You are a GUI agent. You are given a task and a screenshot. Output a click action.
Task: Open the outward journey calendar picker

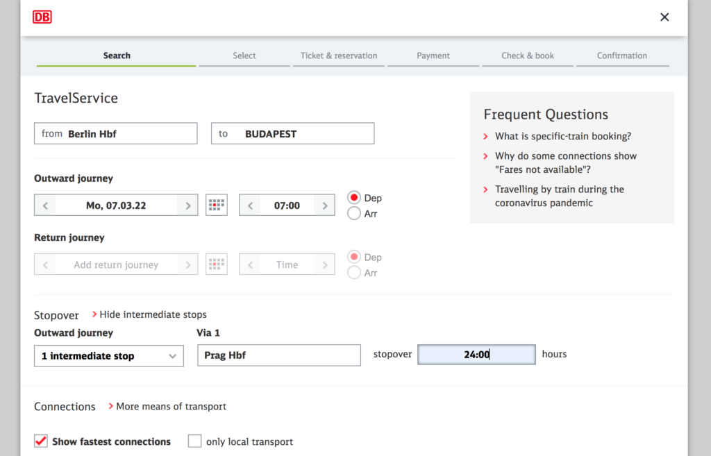pos(217,205)
